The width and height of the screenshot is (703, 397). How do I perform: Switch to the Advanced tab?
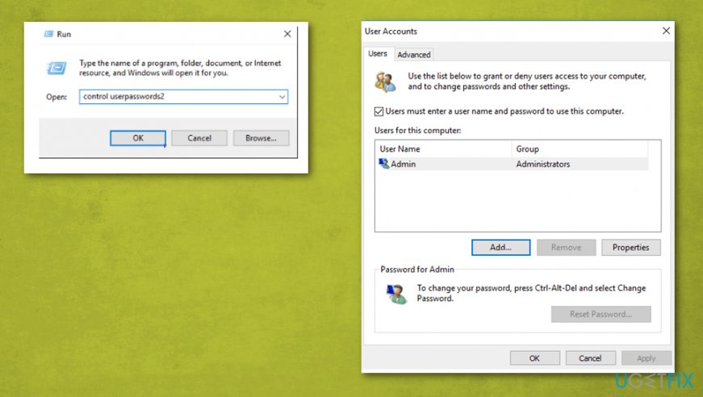pos(414,55)
